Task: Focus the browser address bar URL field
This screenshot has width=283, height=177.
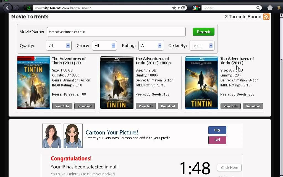Action: [x=102, y=8]
